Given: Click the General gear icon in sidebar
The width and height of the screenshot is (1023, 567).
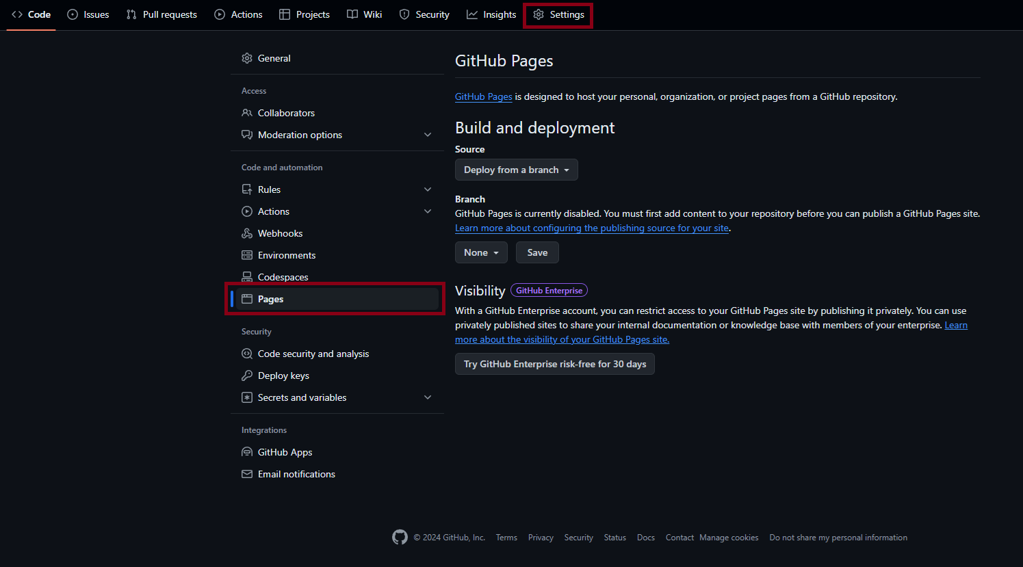Looking at the screenshot, I should point(247,58).
